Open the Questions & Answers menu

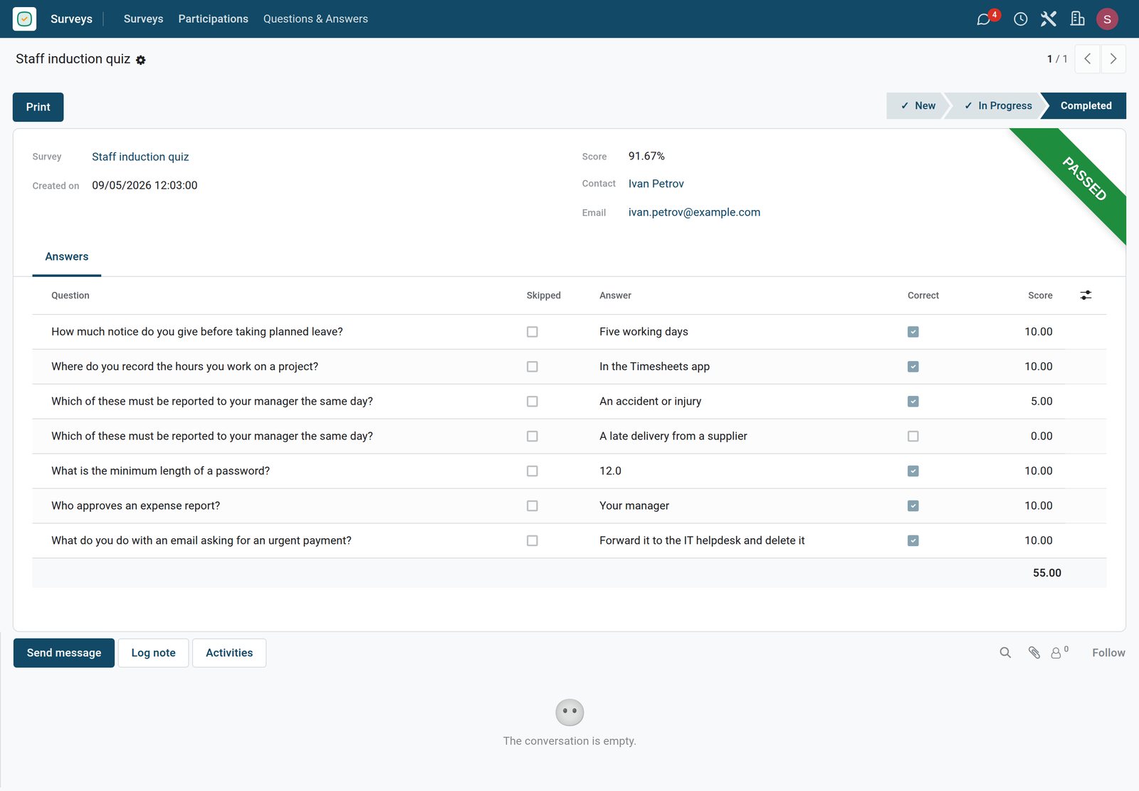pyautogui.click(x=315, y=19)
